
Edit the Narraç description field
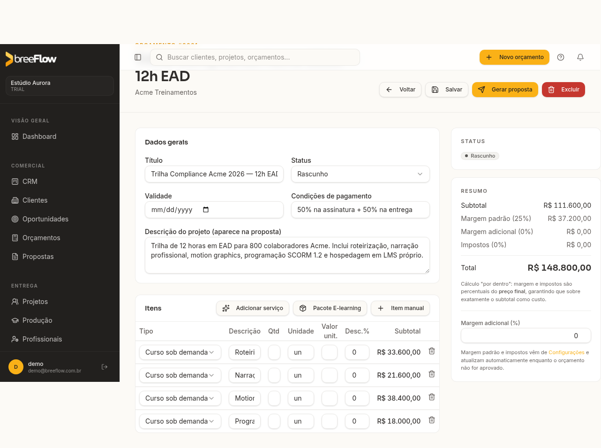pos(245,375)
